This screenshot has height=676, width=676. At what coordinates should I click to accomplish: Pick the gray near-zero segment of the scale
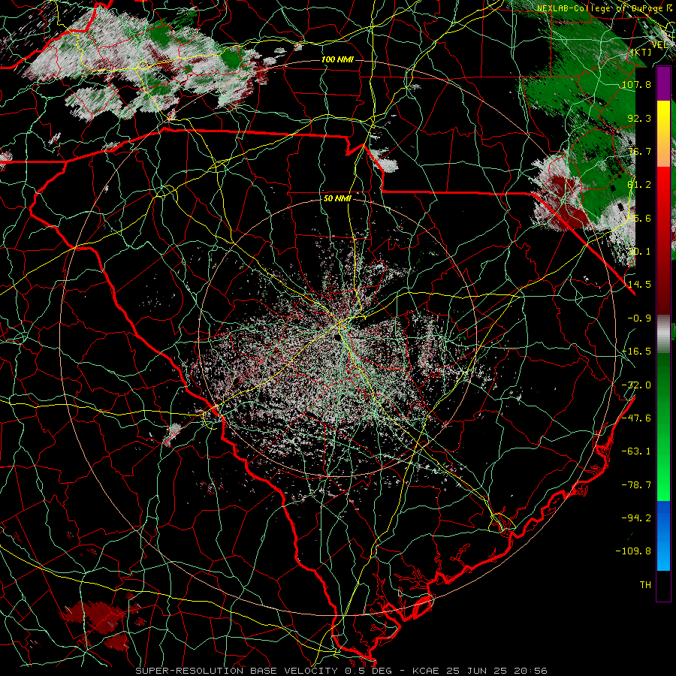click(663, 334)
